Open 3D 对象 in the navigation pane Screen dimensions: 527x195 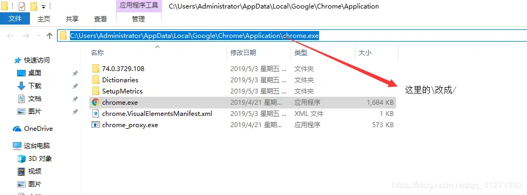(x=40, y=159)
